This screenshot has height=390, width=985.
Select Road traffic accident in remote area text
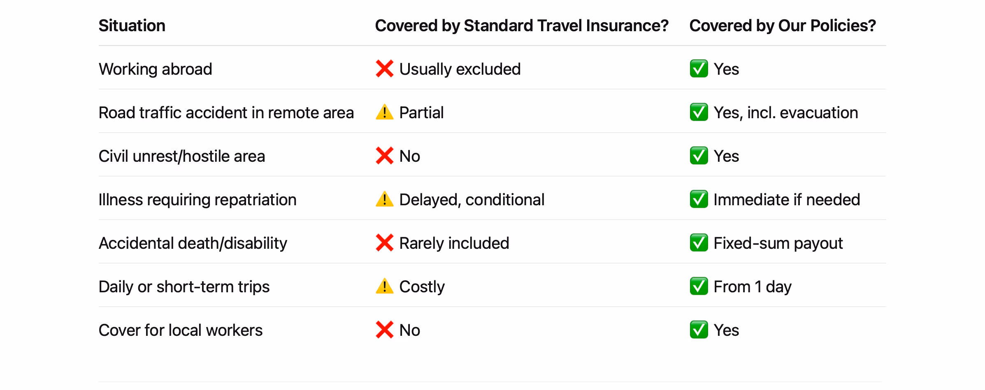click(x=226, y=112)
